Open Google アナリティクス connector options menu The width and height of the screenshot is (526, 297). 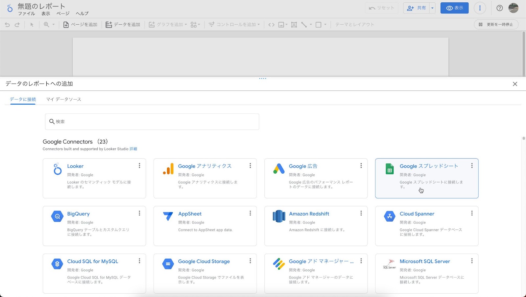pos(250,165)
